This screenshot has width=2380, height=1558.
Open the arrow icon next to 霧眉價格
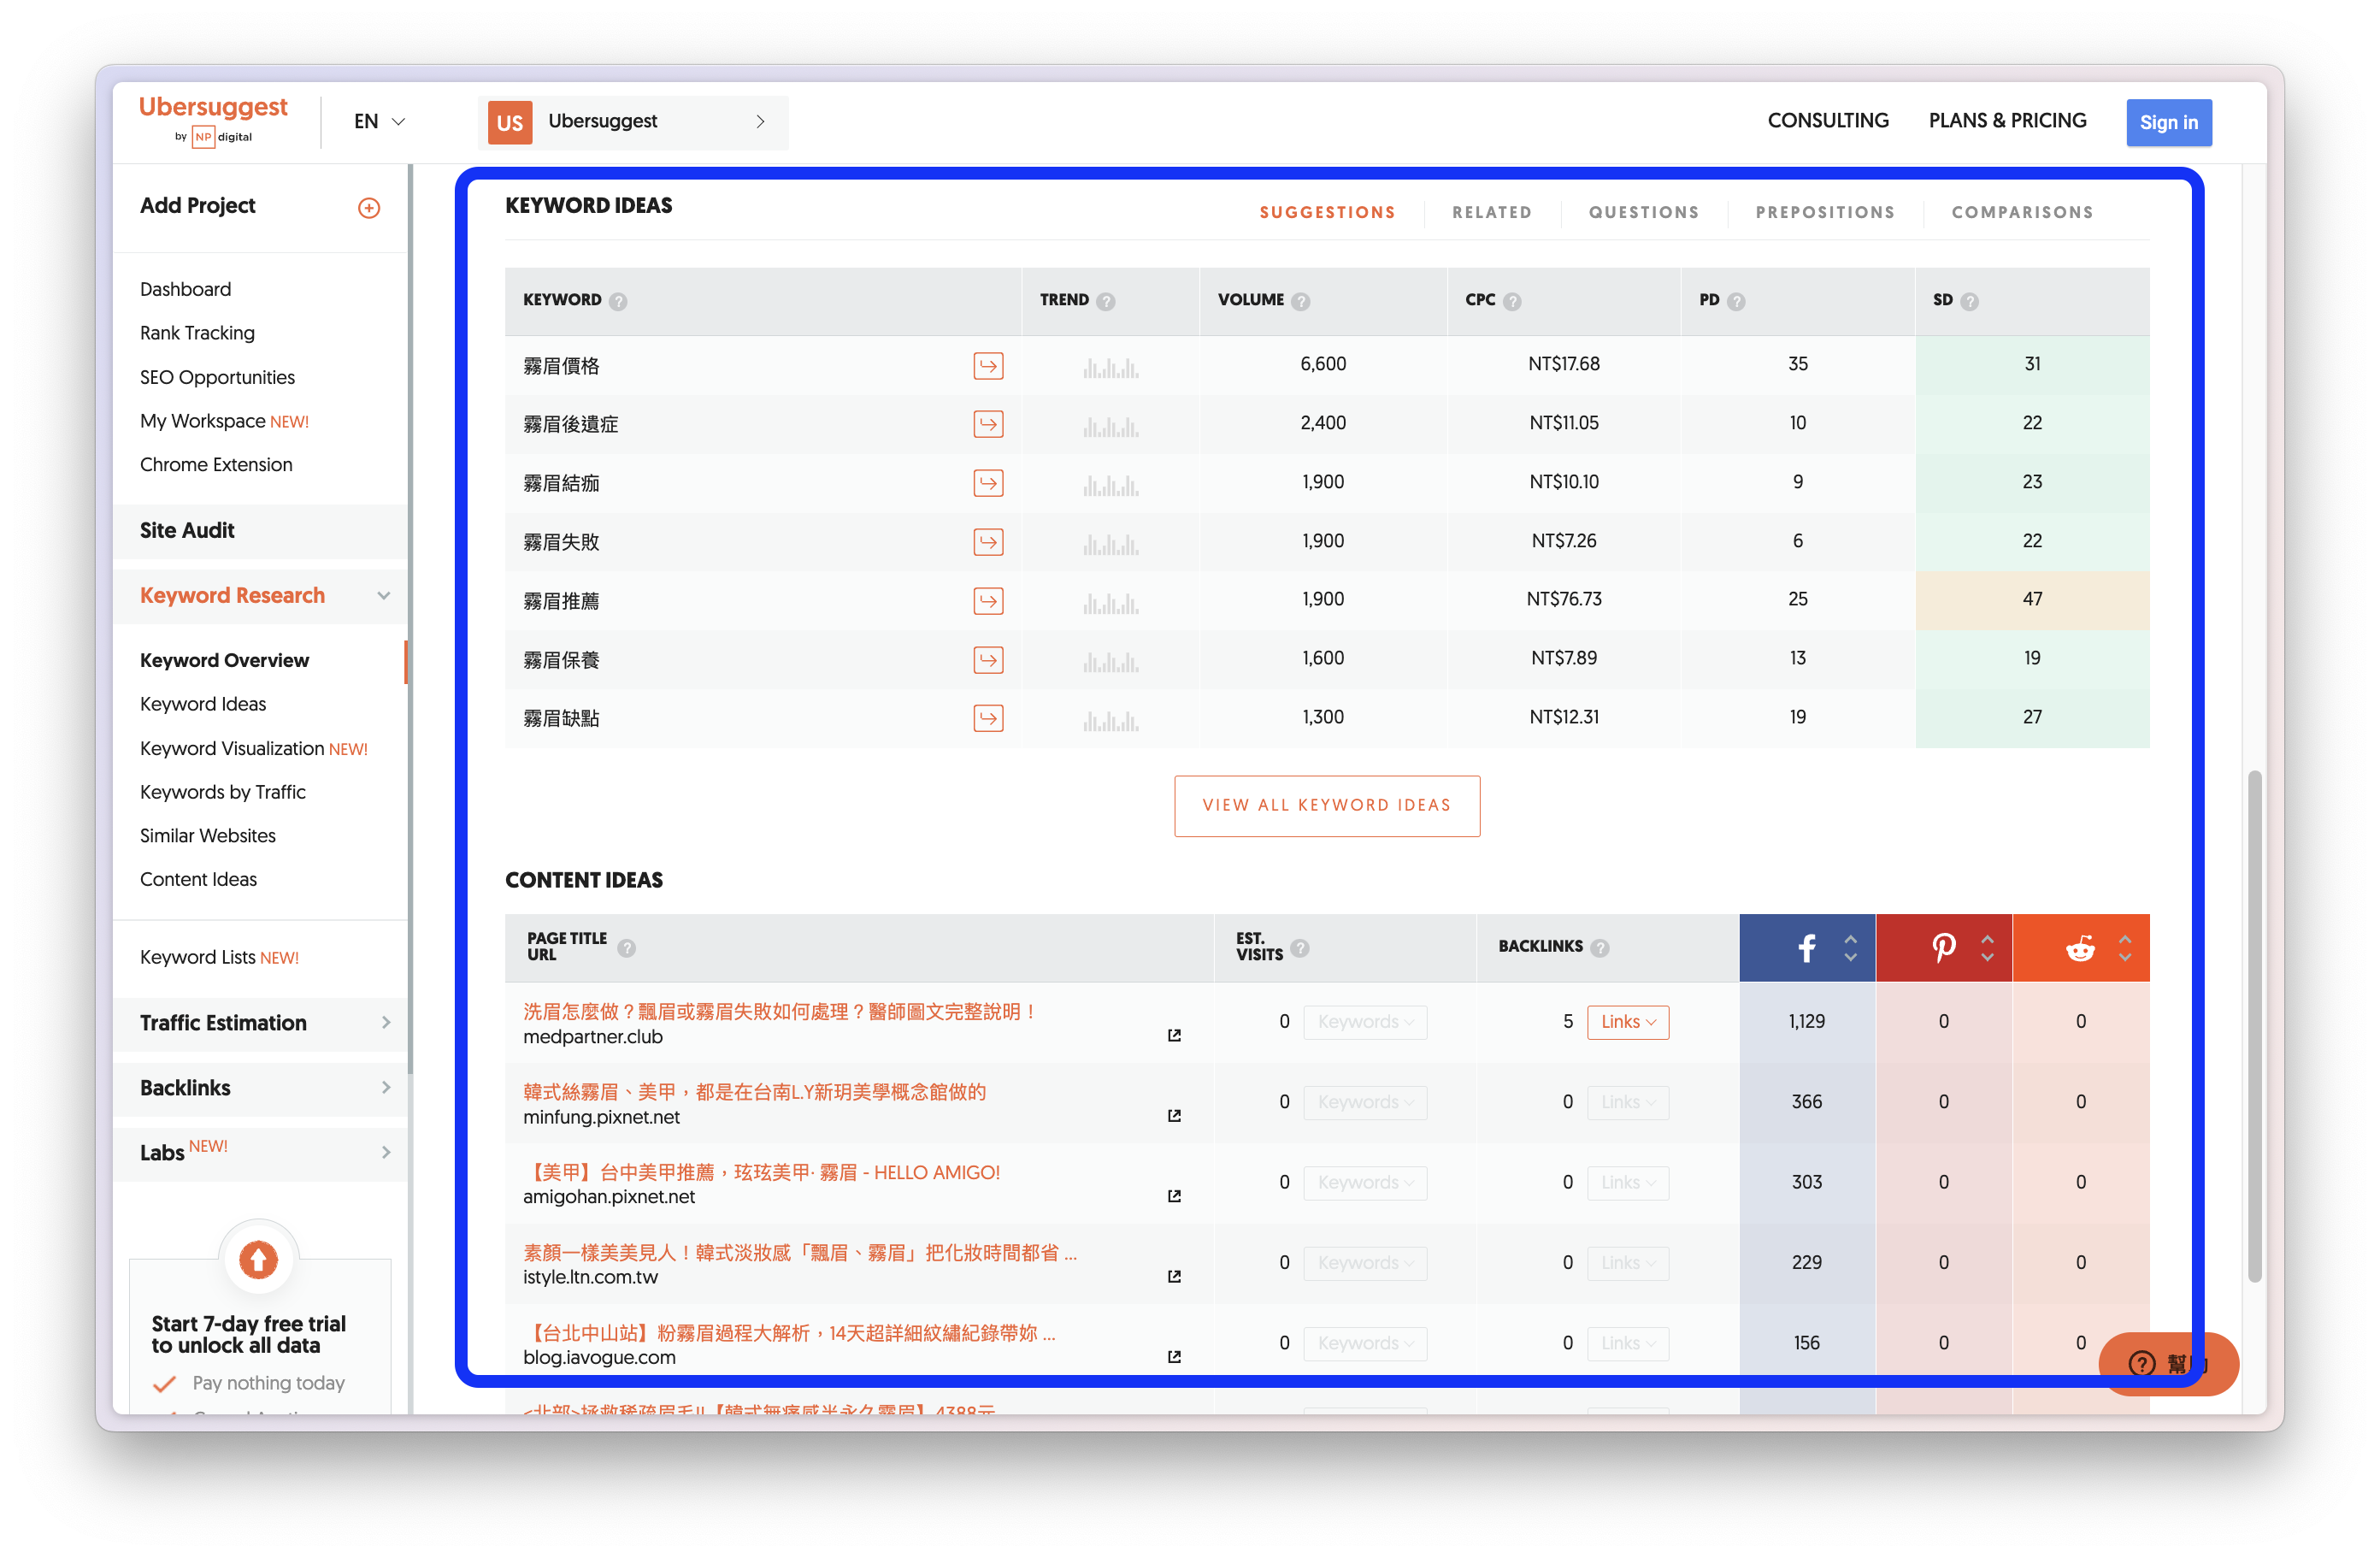pos(988,365)
